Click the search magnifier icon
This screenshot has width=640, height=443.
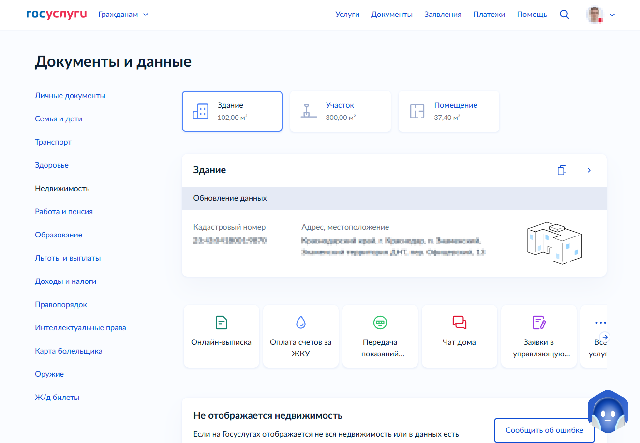coord(565,15)
